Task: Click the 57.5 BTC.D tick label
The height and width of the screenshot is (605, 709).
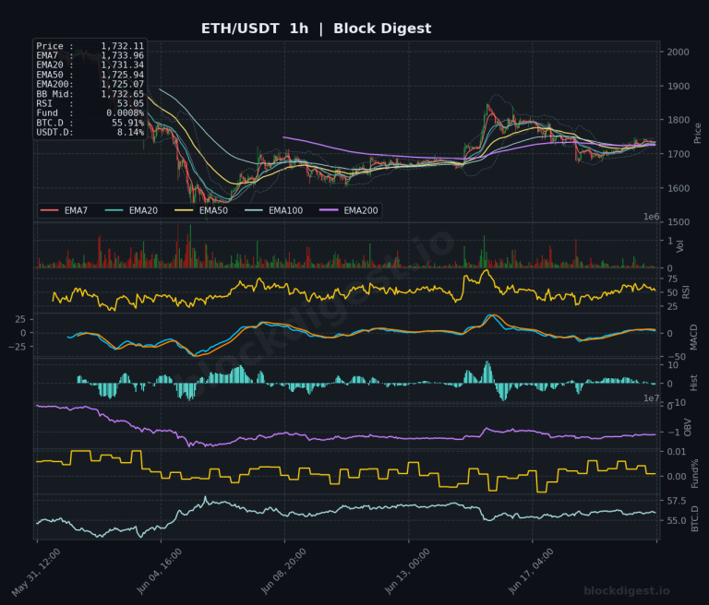Action: pos(677,501)
